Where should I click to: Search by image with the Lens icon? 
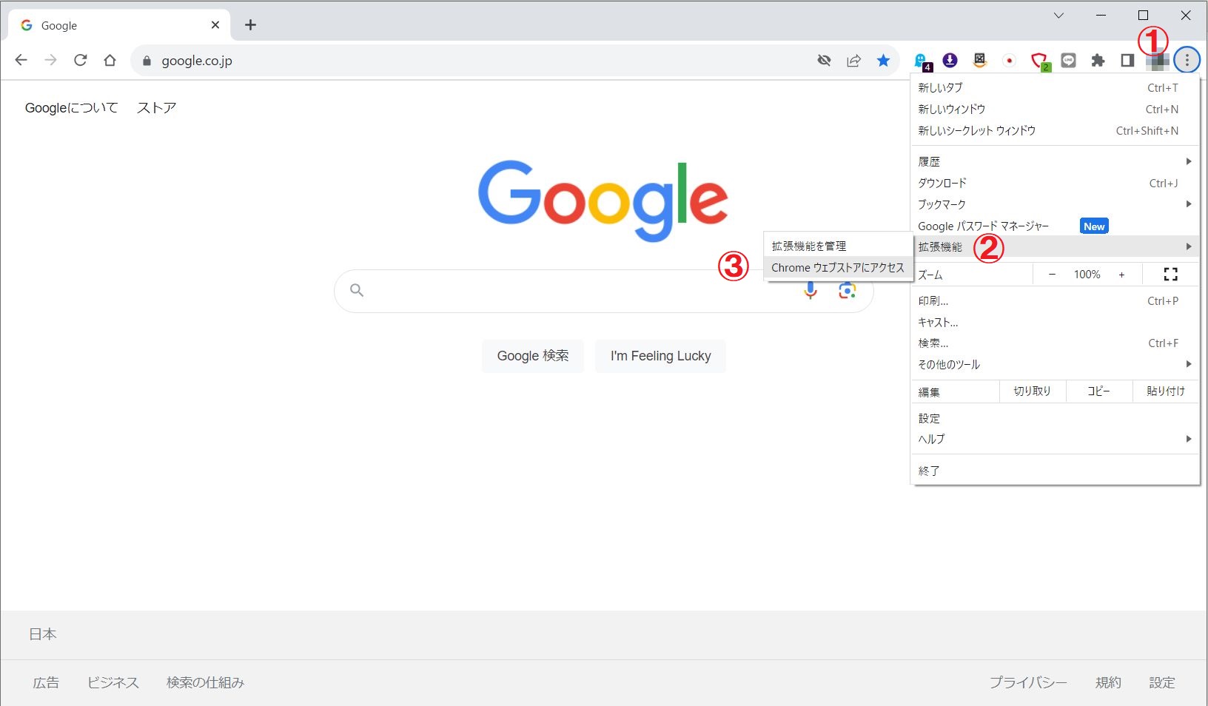[x=847, y=290]
